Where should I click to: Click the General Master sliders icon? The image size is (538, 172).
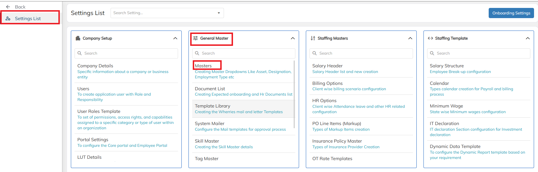pyautogui.click(x=196, y=38)
